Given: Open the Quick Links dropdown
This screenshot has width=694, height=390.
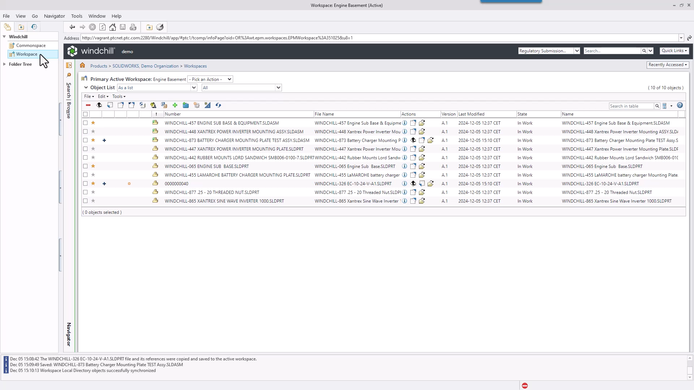Looking at the screenshot, I should point(674,51).
